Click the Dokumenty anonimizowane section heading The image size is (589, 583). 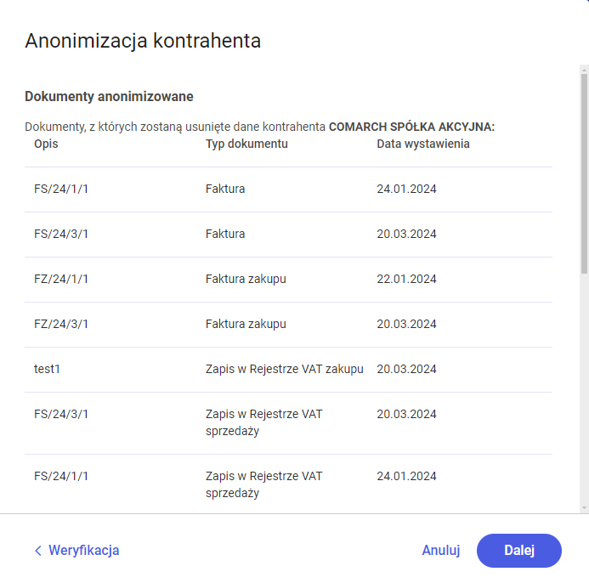109,96
